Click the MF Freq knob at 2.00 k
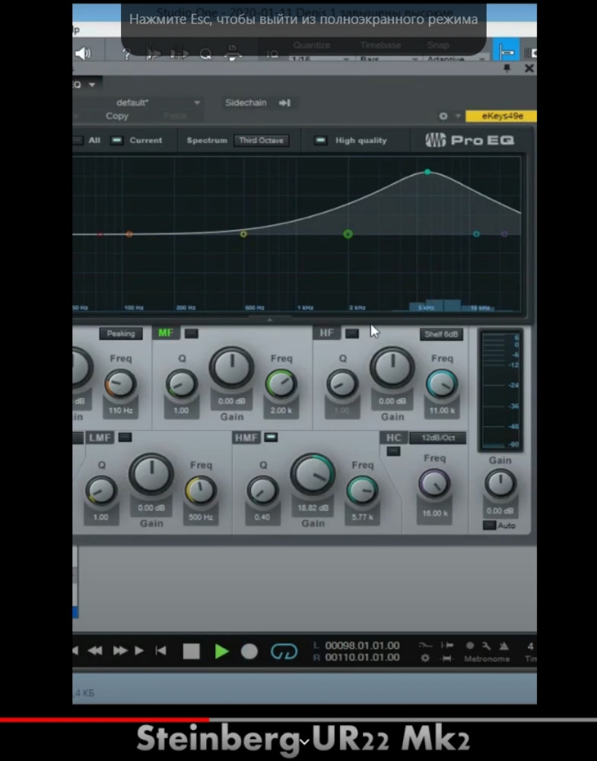This screenshot has width=597, height=761. coord(281,384)
